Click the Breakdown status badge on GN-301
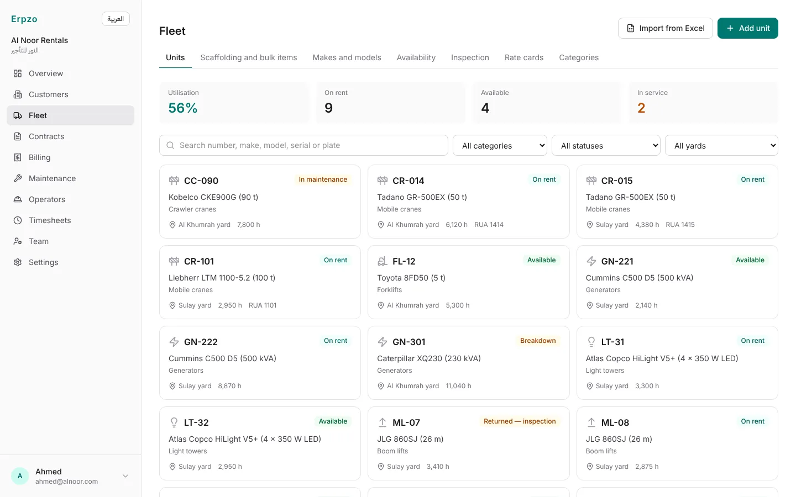This screenshot has width=796, height=497. [538, 341]
